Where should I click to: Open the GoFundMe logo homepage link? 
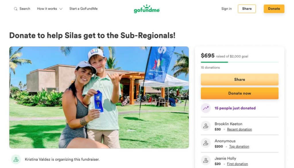coord(147,9)
